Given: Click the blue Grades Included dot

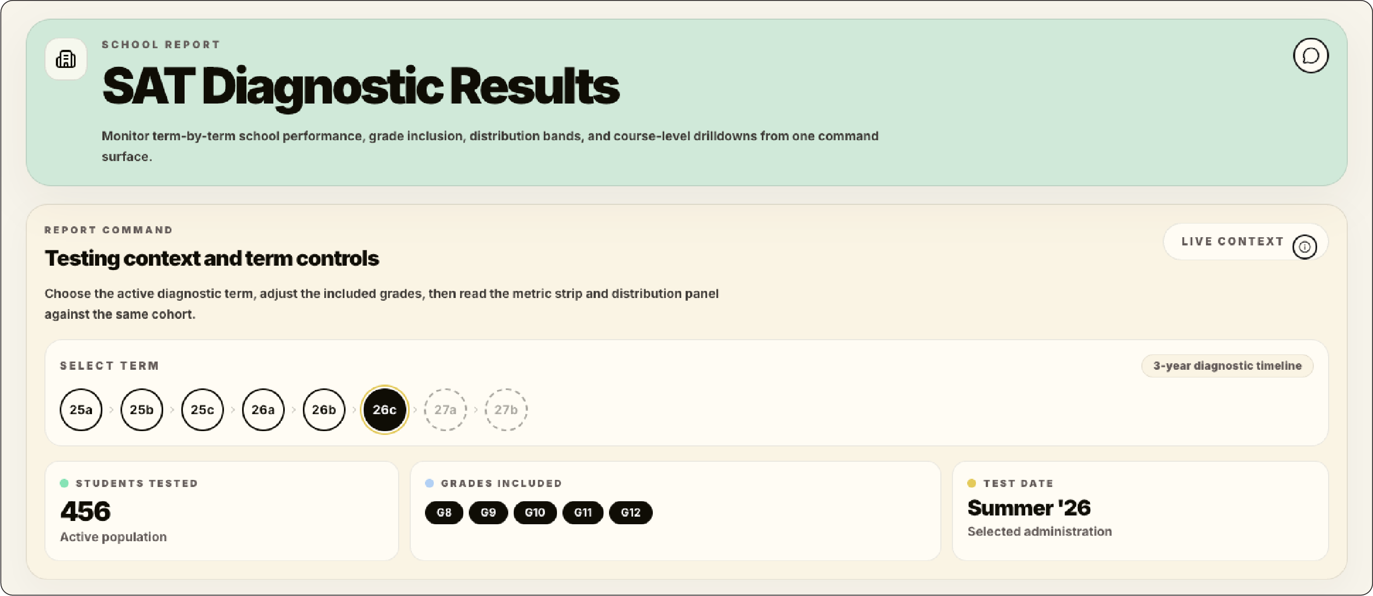Looking at the screenshot, I should 429,483.
